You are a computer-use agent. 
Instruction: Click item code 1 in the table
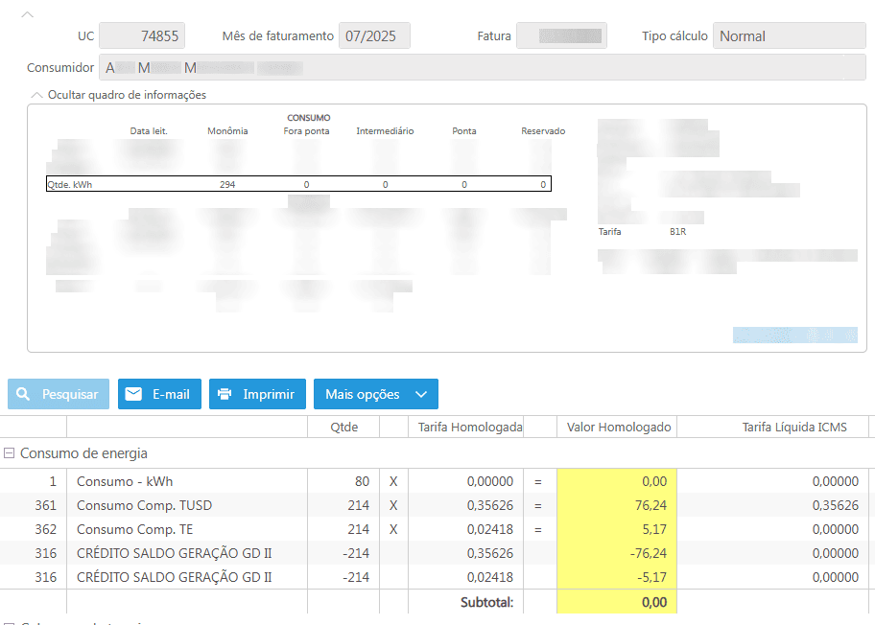(53, 481)
